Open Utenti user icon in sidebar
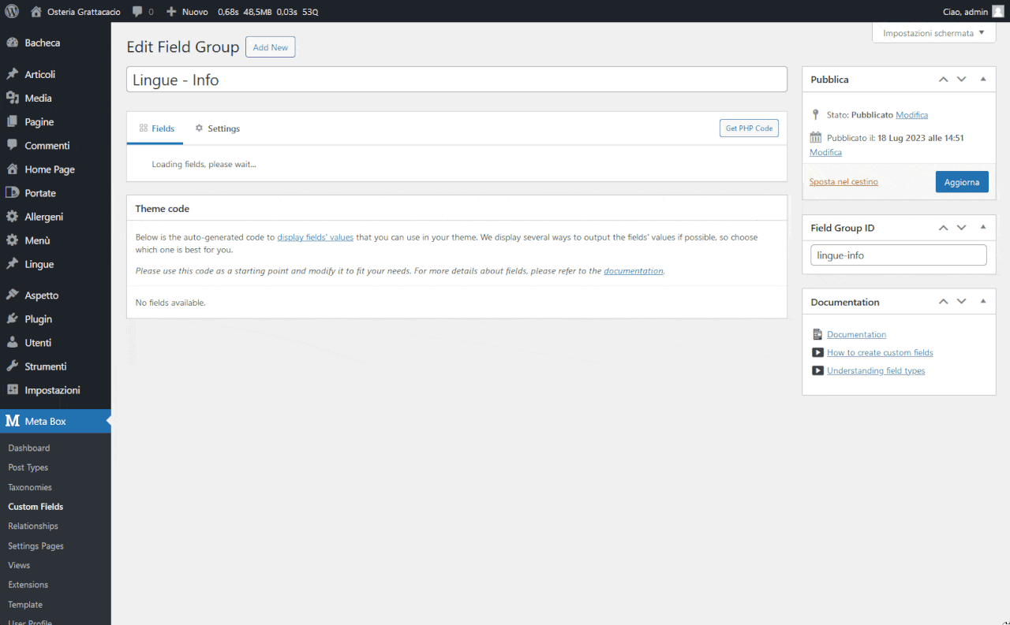Screen dimensions: 1010x625 coord(12,343)
